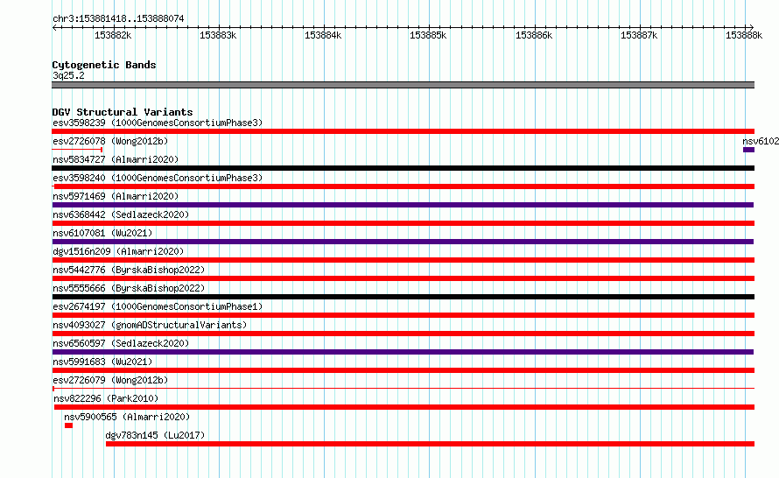Screen dimensions: 779x478
Task: Select the red bar under esv3598240
Action: pos(403,186)
